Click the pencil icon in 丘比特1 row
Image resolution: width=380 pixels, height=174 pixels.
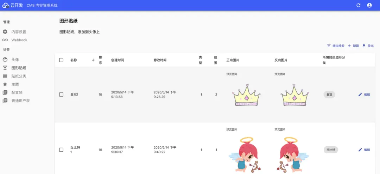[x=360, y=149]
